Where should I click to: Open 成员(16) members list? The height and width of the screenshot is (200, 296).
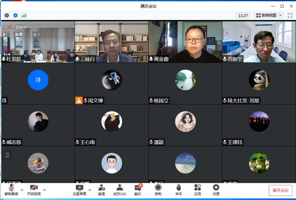[120, 190]
